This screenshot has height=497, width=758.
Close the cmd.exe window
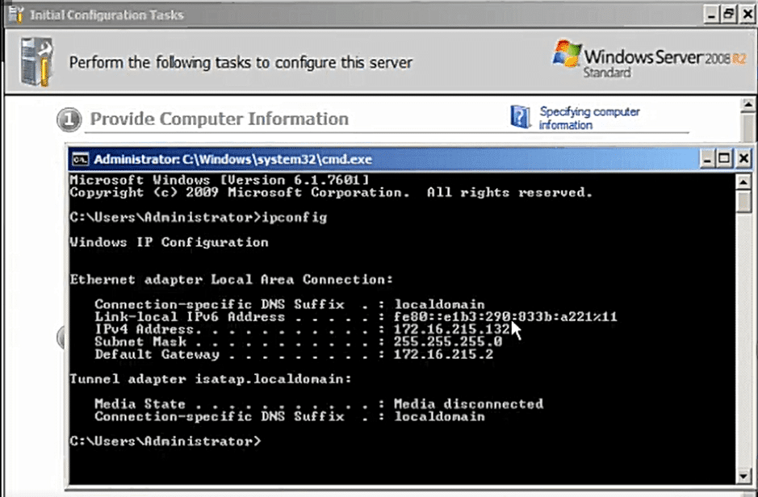click(743, 158)
